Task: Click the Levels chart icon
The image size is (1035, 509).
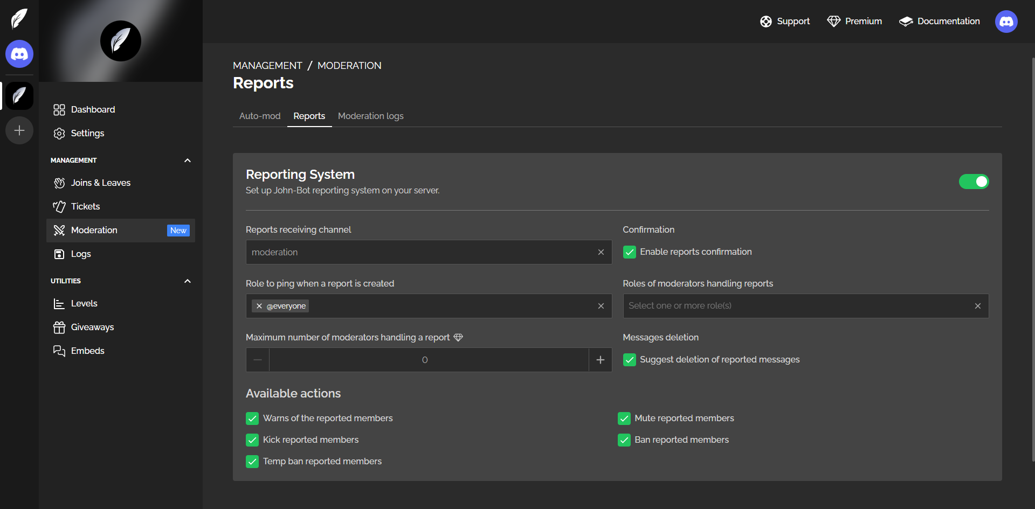Action: tap(59, 304)
